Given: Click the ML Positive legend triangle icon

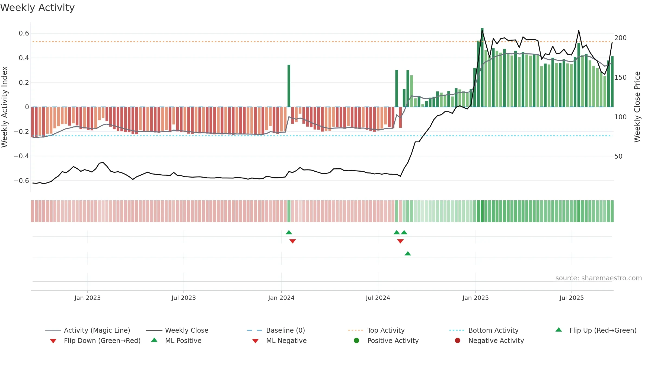Looking at the screenshot, I should 154,340.
